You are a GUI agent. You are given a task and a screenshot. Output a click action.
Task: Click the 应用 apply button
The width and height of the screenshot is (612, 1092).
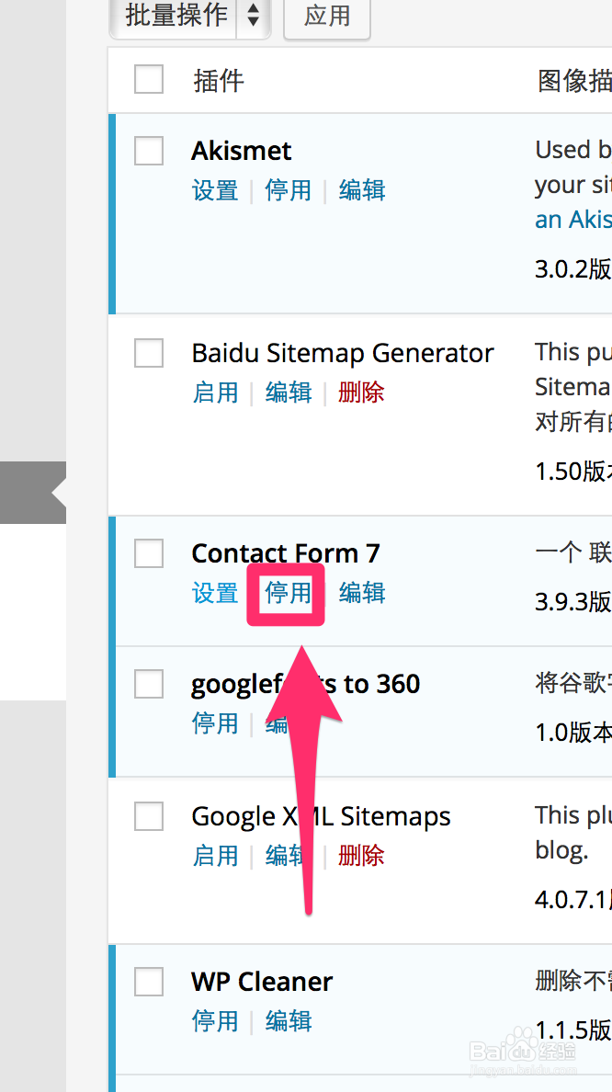tap(326, 17)
